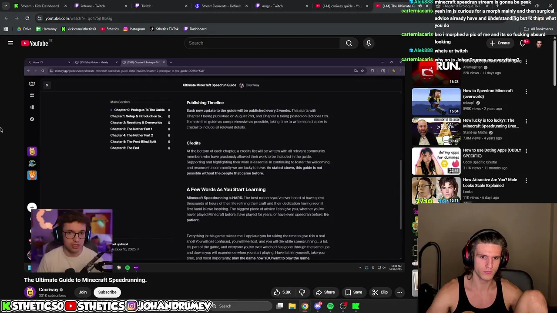This screenshot has width=557, height=313.
Task: Open the Sthetics TikTok bookmark
Action: coord(164,29)
